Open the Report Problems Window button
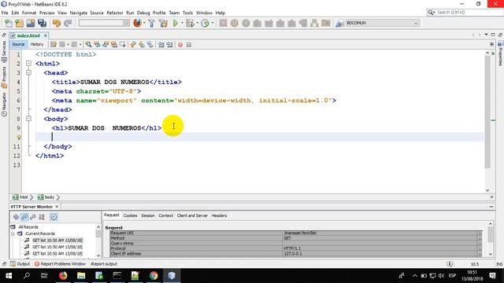This screenshot has width=504, height=283. (x=60, y=264)
